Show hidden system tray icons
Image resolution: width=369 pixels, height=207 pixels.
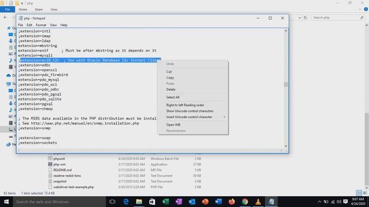pos(319,202)
